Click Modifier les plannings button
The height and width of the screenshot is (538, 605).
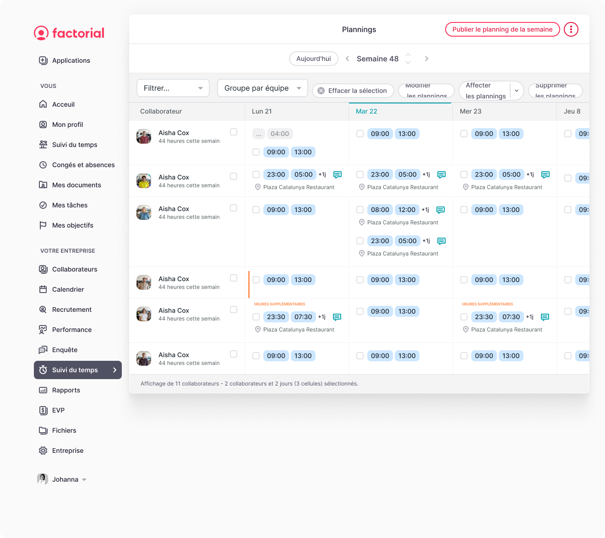click(x=426, y=91)
